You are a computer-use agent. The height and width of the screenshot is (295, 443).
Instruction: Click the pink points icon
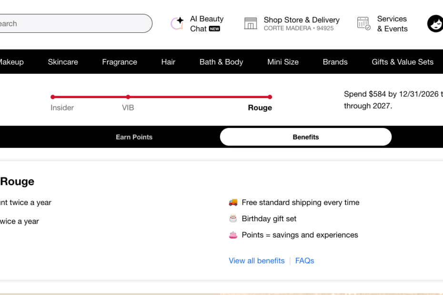[233, 235]
